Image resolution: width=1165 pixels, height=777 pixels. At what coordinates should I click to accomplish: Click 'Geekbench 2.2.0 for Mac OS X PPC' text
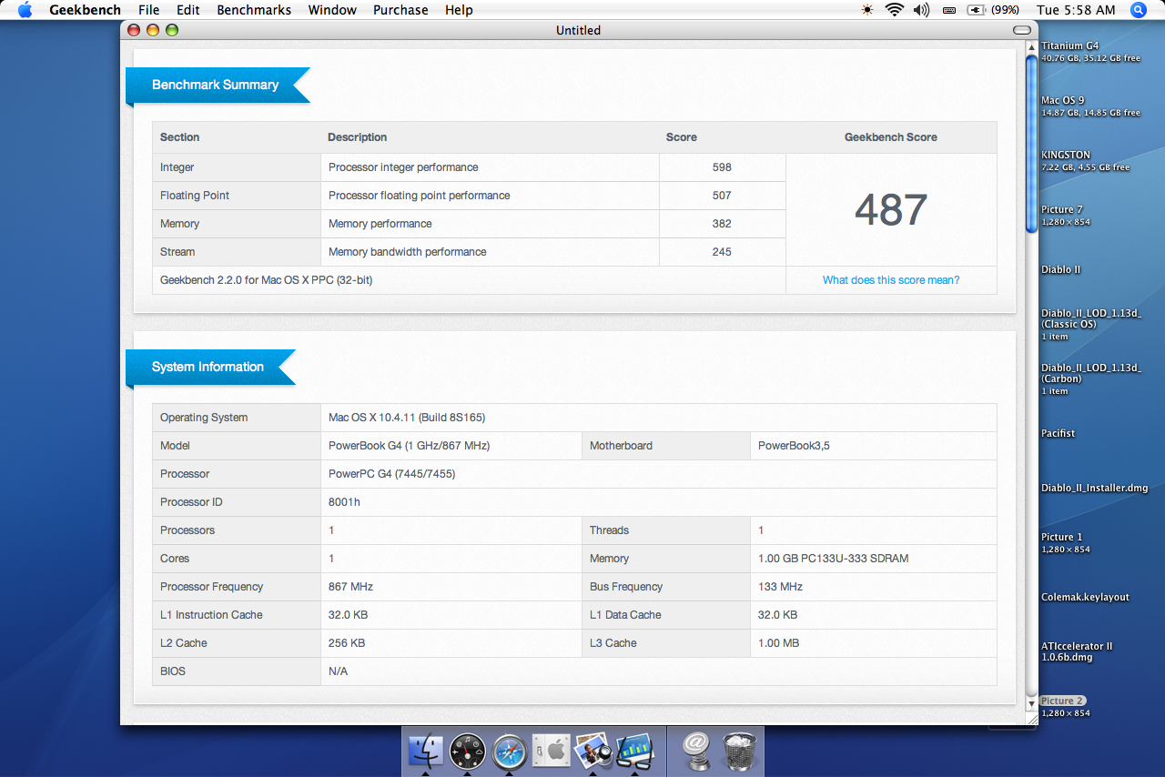(x=266, y=280)
